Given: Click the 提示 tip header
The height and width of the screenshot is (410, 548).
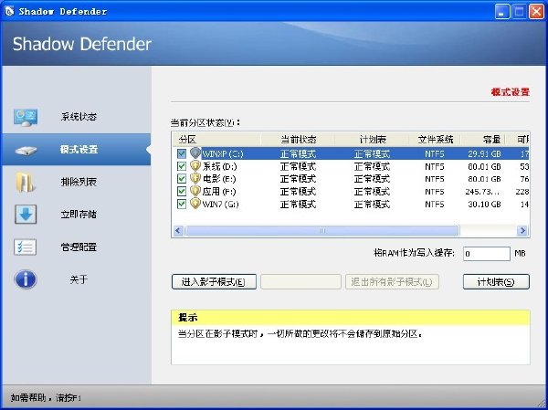Looking at the screenshot, I should pyautogui.click(x=187, y=318).
